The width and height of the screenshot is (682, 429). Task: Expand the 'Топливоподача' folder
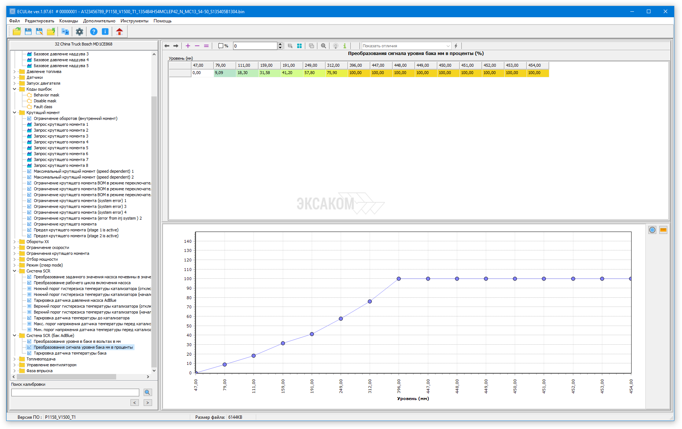pyautogui.click(x=15, y=359)
